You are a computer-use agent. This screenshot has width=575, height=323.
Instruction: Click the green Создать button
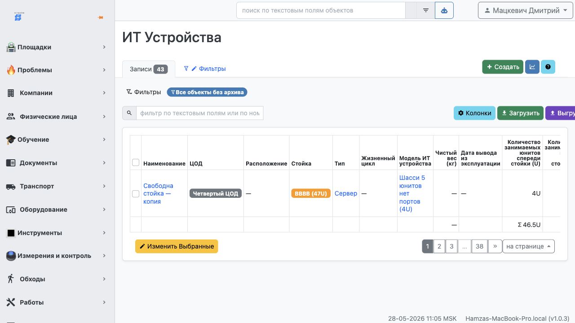pyautogui.click(x=503, y=67)
